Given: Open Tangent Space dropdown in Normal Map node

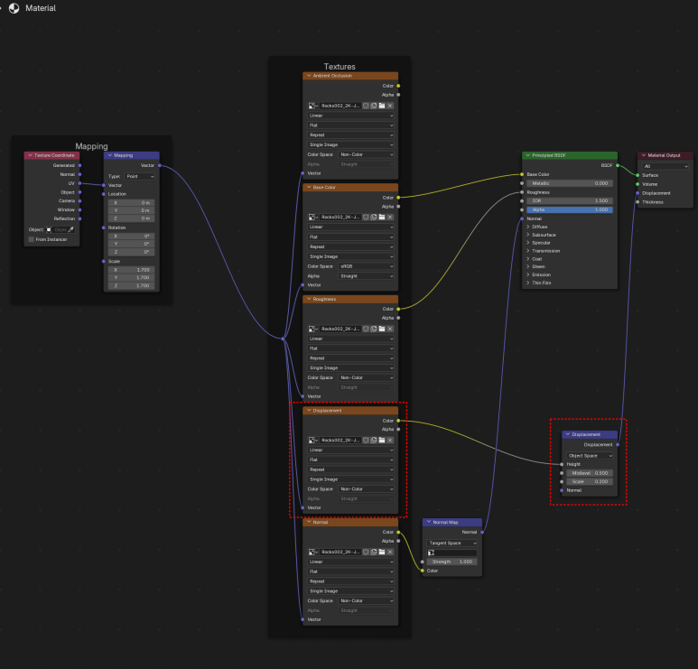Looking at the screenshot, I should 451,543.
